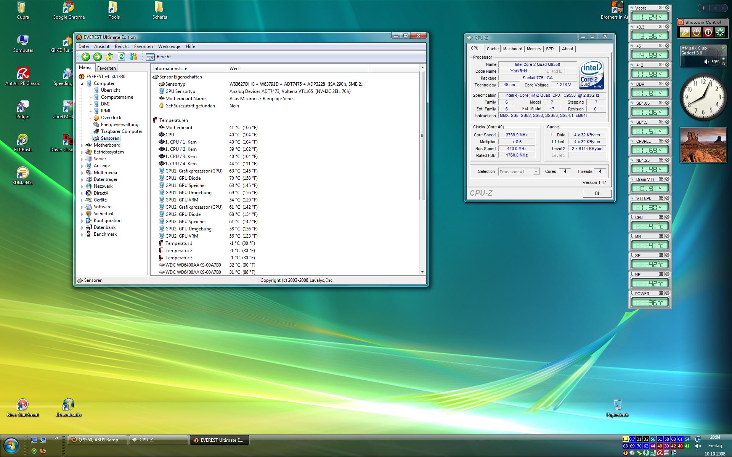Screen dimensions: 732x457
Task: Close the Vcore voltage gadget
Action: pyautogui.click(x=667, y=8)
